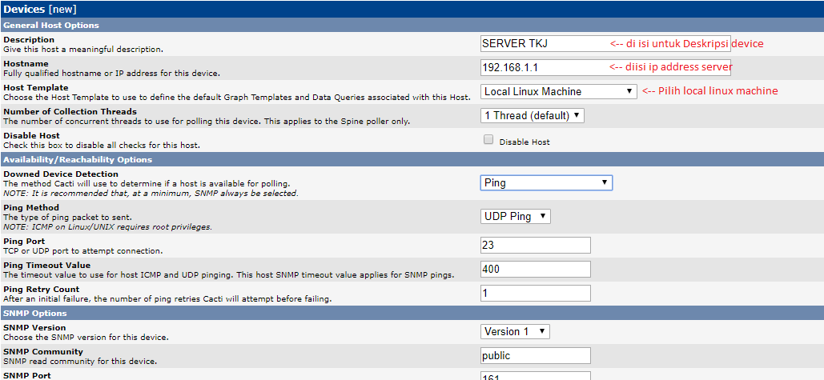Viewport: 824px width, 380px height.
Task: Click the Ping Port field showing 23
Action: (x=535, y=245)
